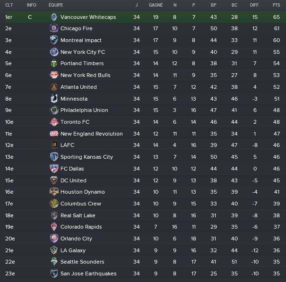
Task: Click the Seattle Sounders logo icon
Action: coord(54,262)
